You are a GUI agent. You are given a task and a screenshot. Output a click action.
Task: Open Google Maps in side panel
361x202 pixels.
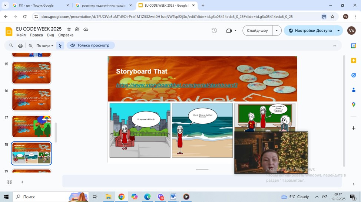point(353,105)
